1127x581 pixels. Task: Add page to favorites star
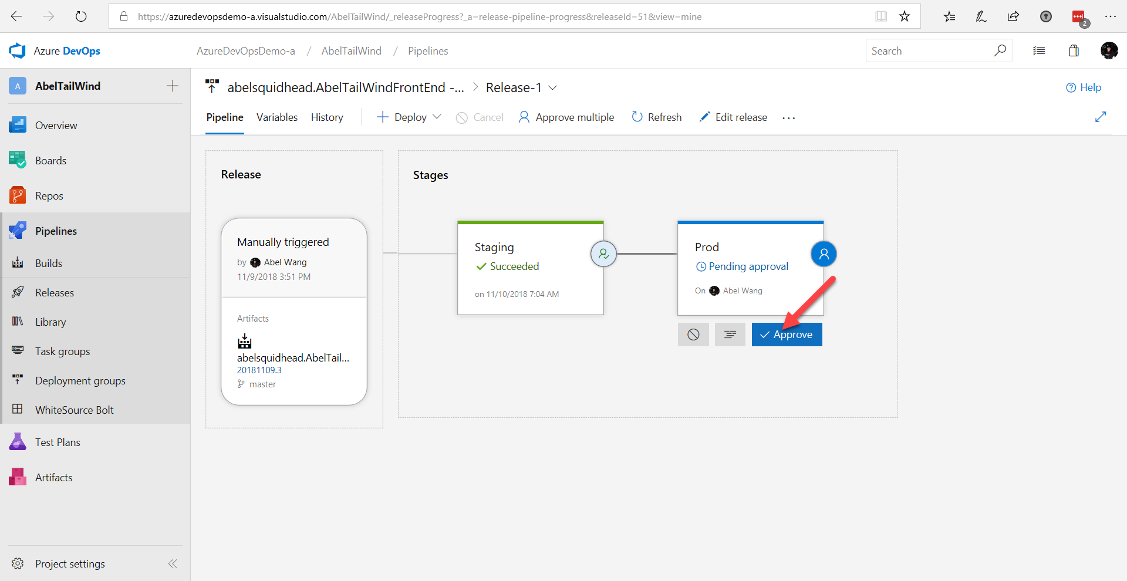pos(905,16)
